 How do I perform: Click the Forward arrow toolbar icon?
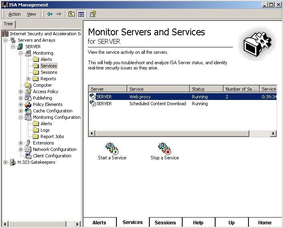click(59, 14)
